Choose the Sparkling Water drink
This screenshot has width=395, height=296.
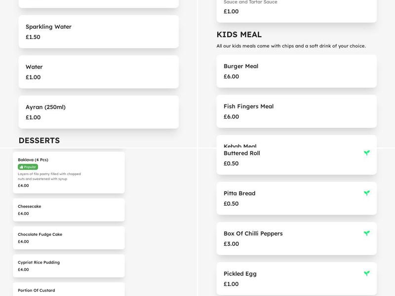click(98, 32)
